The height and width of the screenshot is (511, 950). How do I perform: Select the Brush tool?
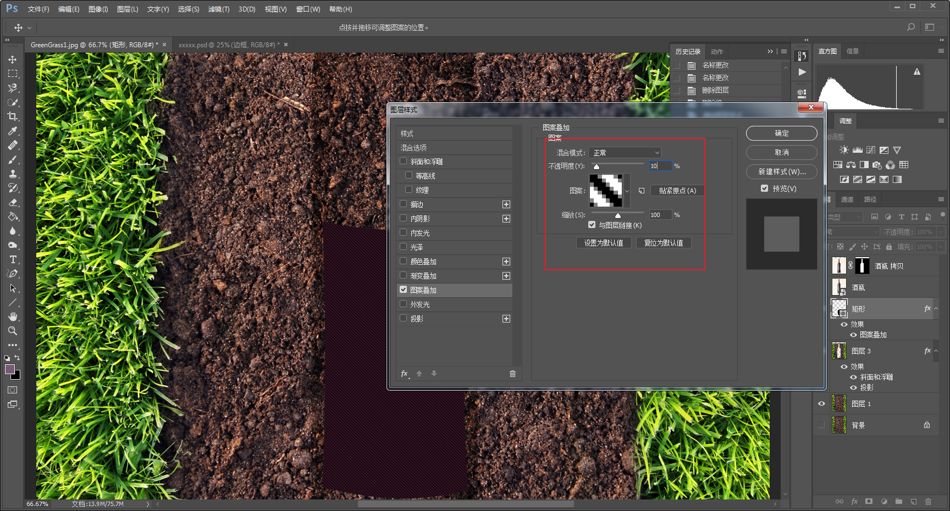pyautogui.click(x=12, y=159)
